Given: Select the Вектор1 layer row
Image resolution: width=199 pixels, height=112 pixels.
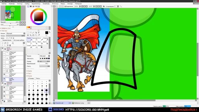Looking at the screenshot, I should pos(13,88).
